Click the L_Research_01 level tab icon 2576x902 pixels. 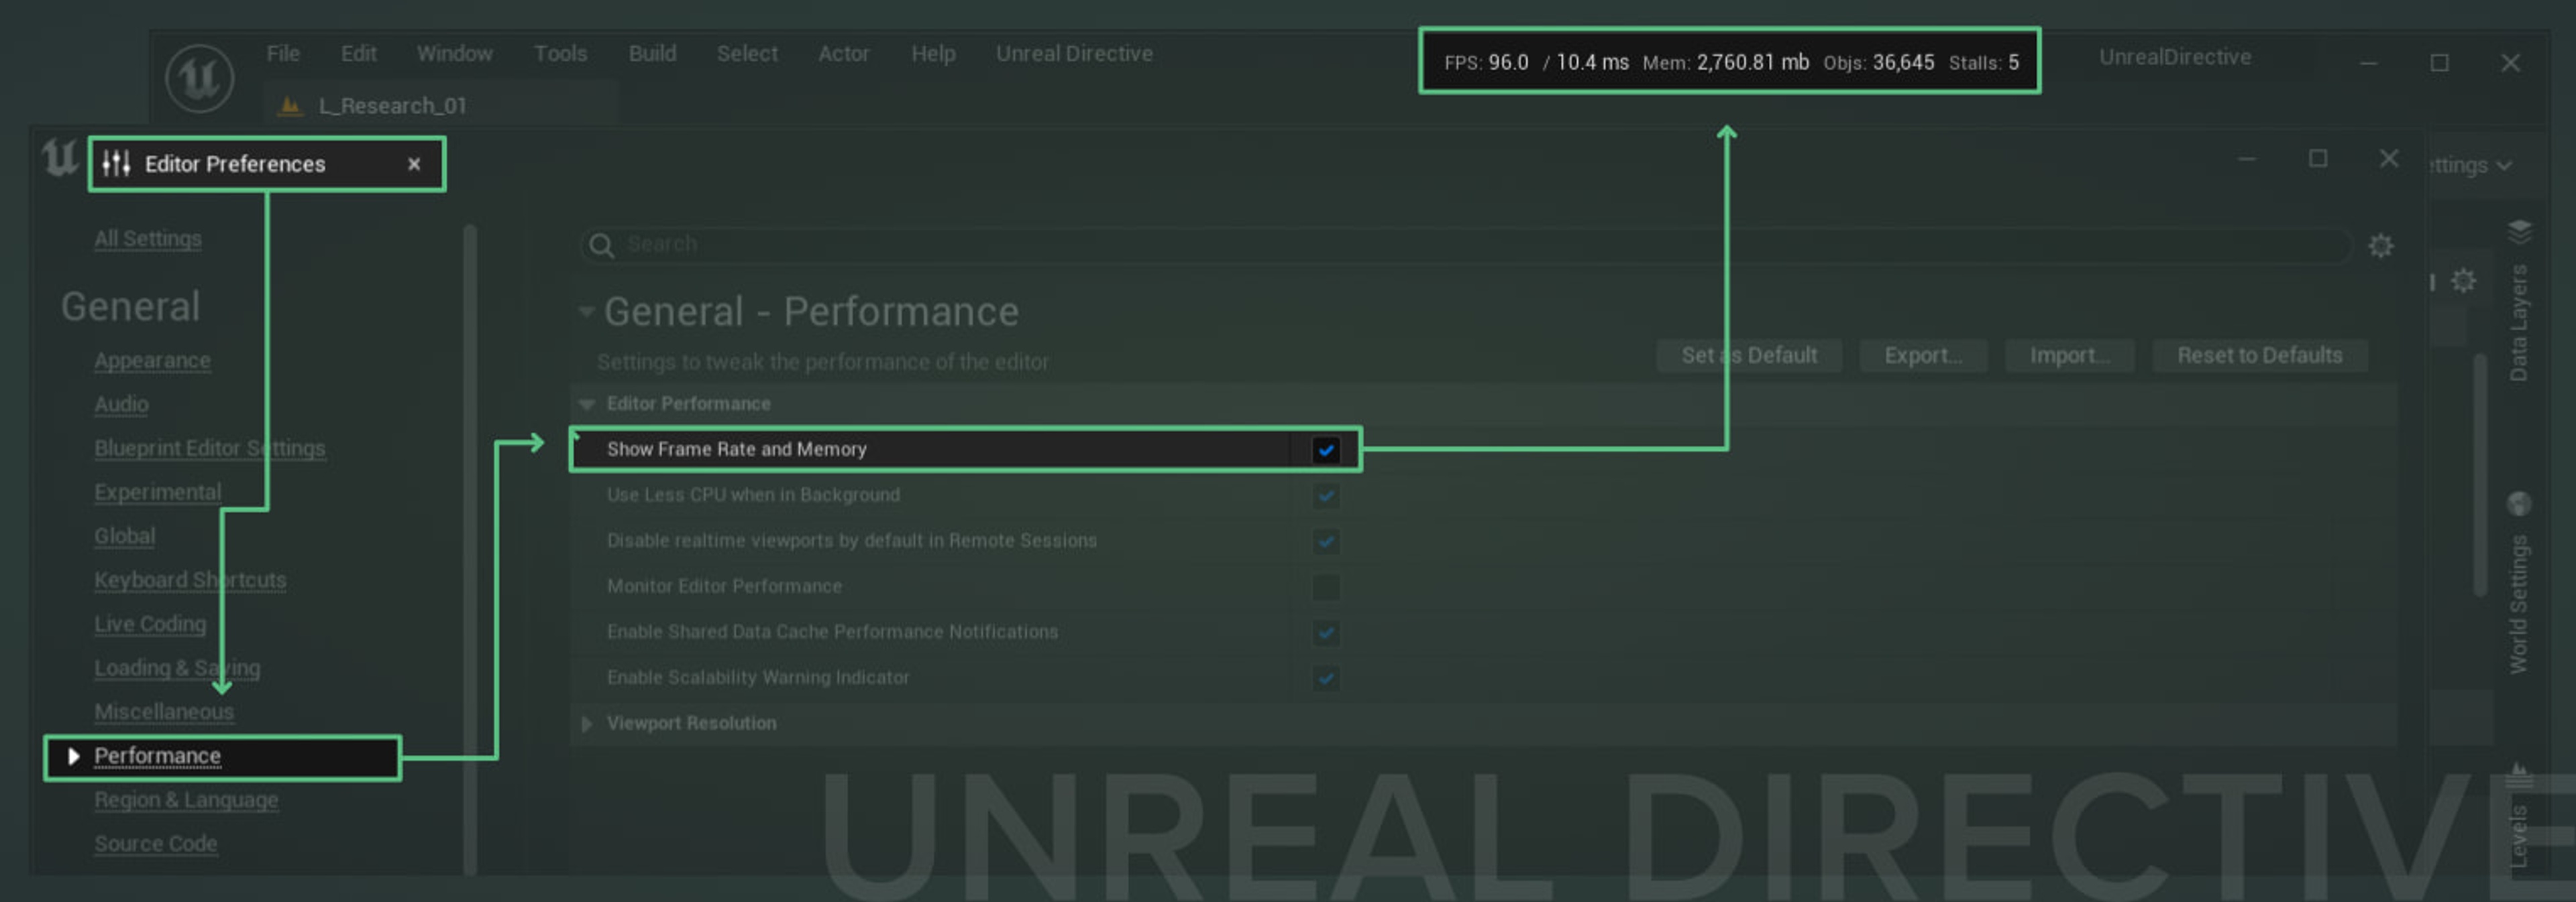pos(290,106)
